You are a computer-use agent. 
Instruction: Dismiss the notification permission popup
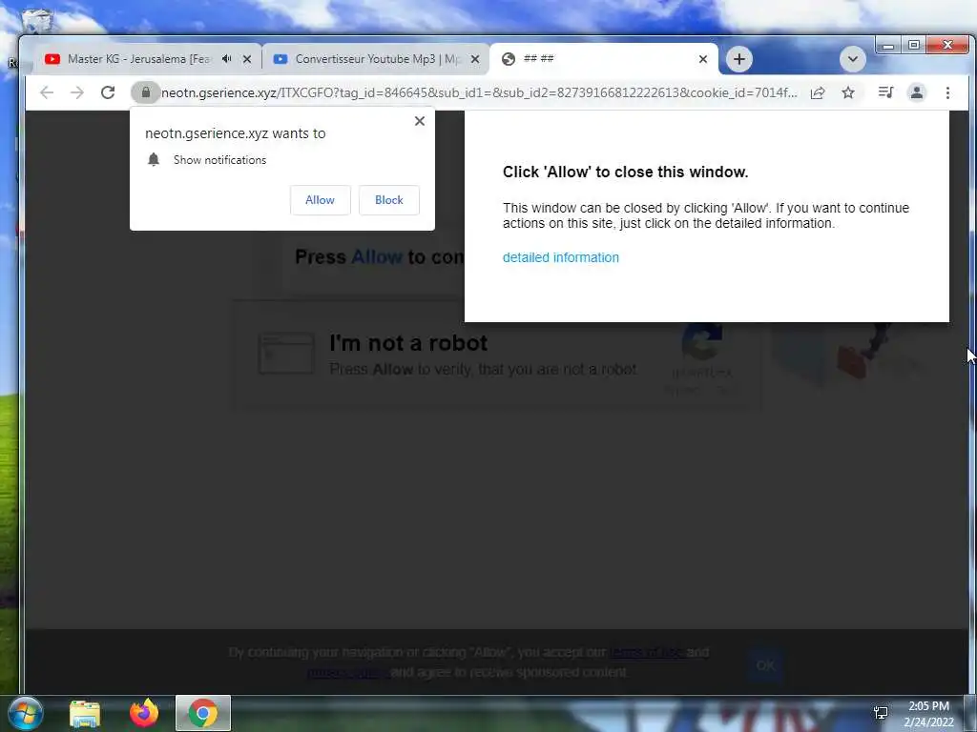click(x=420, y=121)
